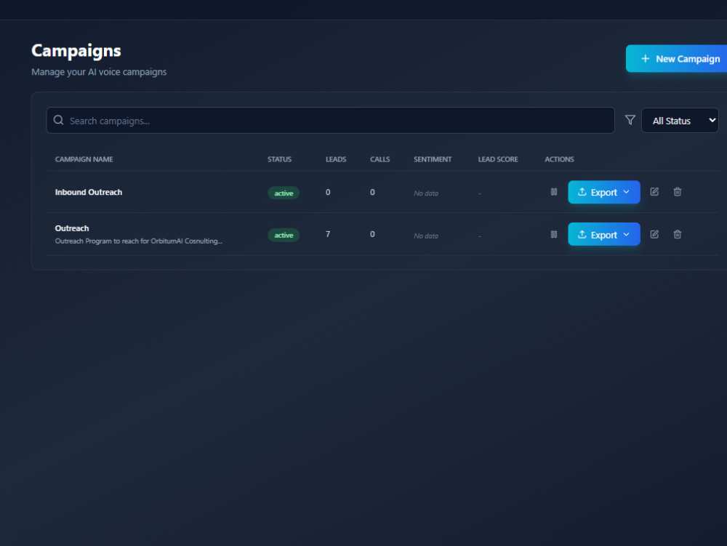Click the search magnifier icon
This screenshot has width=727, height=546.
[58, 121]
